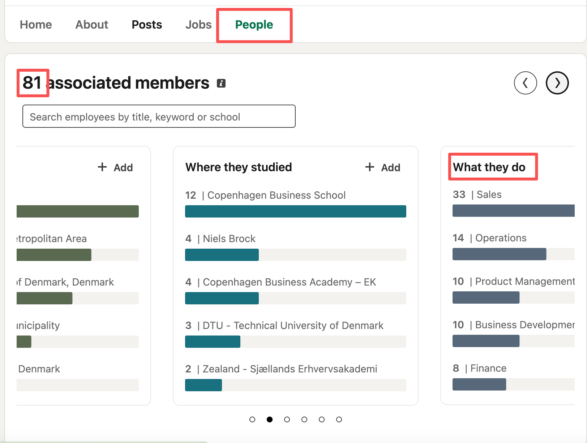Click the Where they studied heading
This screenshot has height=443, width=587.
click(x=239, y=167)
